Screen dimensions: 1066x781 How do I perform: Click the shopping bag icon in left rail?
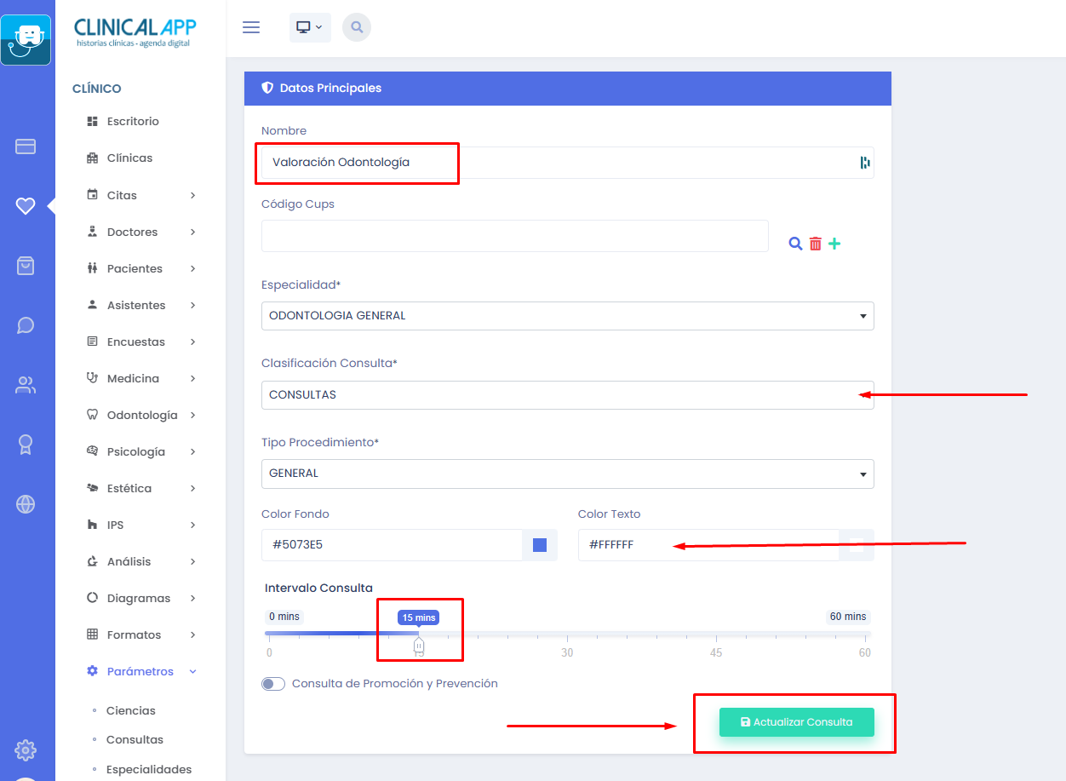[26, 266]
